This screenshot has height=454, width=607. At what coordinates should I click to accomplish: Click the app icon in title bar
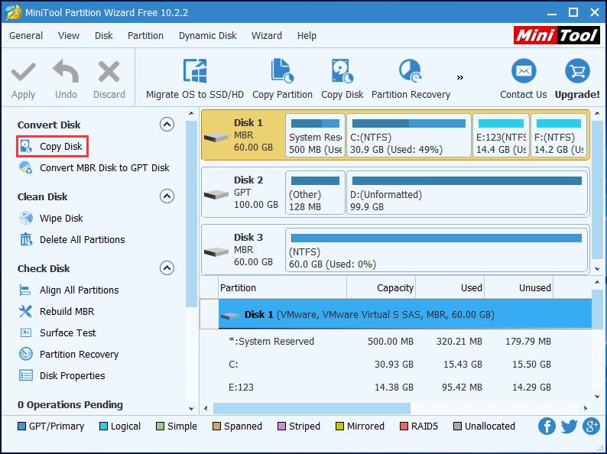pos(13,12)
